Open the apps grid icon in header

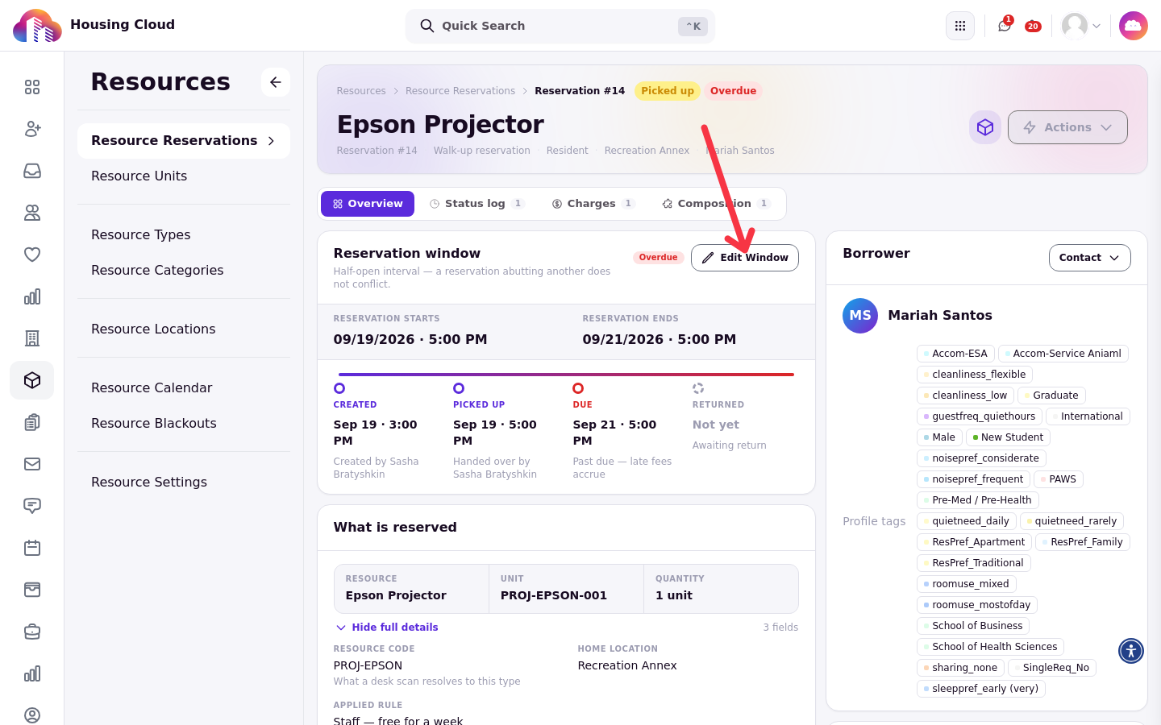960,26
